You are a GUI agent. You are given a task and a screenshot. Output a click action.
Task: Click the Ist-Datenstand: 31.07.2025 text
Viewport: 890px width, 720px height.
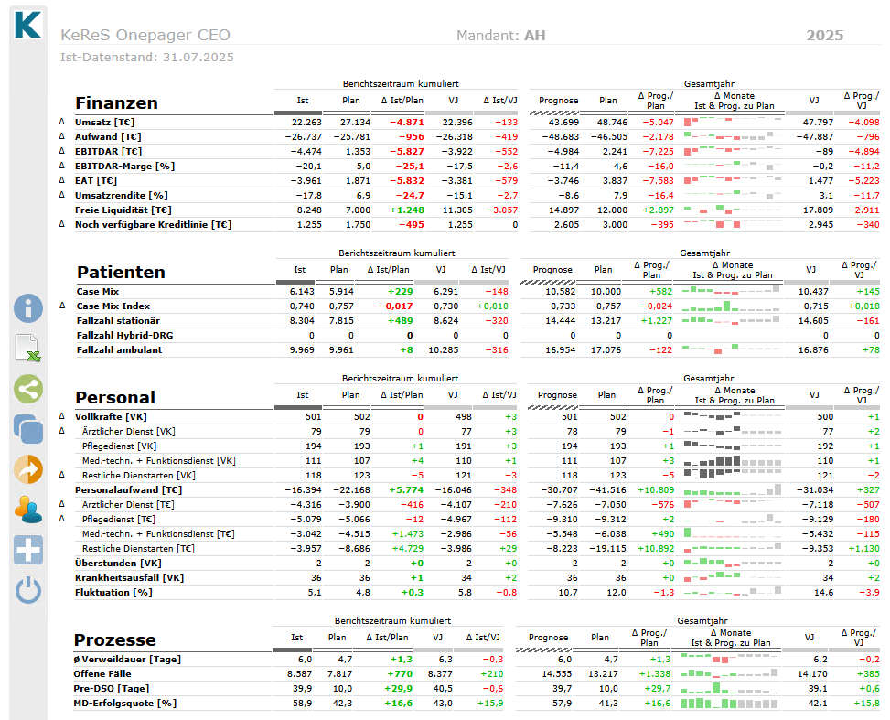[x=147, y=58]
